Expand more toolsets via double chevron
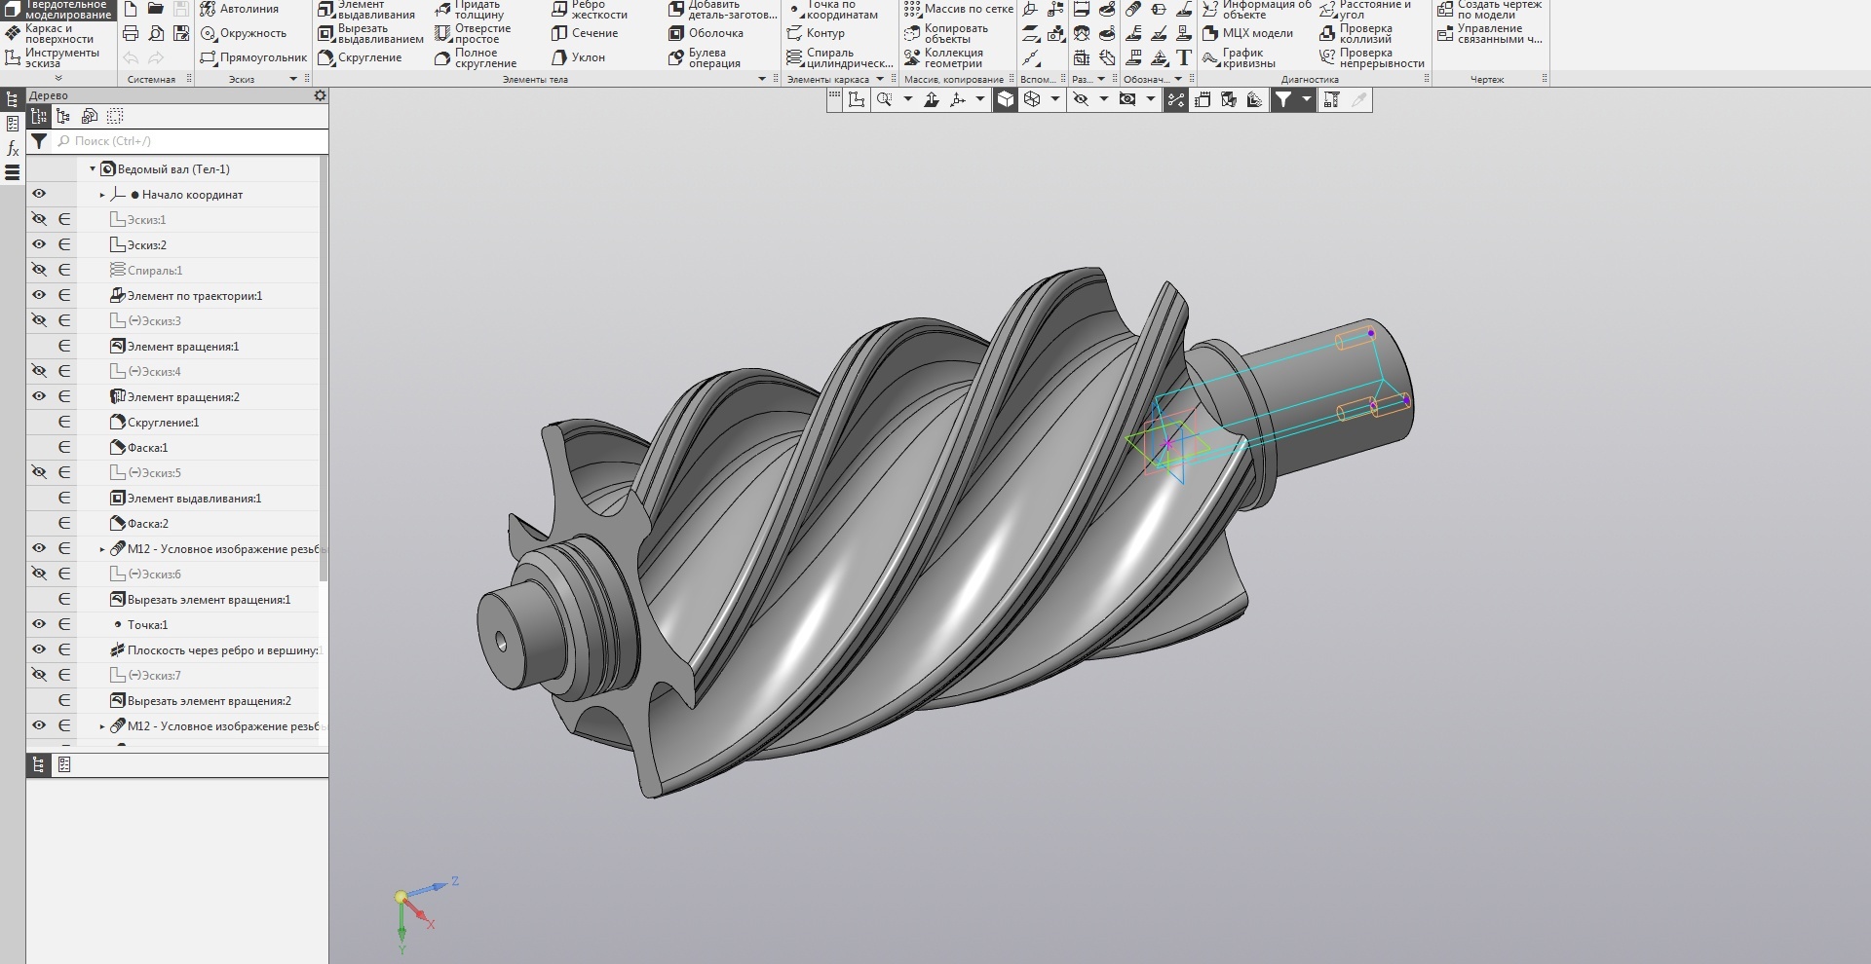The image size is (1871, 964). click(57, 78)
